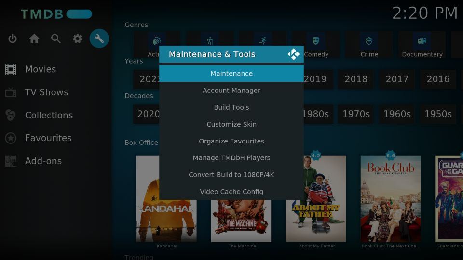Click the 4.2 rating badge on About My Father

[315, 156]
